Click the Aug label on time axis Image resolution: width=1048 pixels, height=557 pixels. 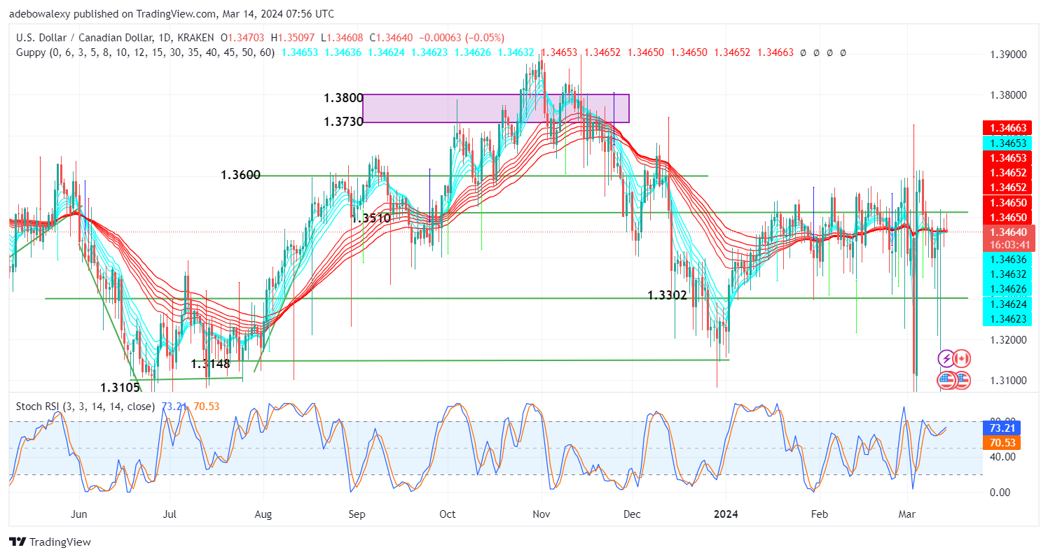pos(263,514)
